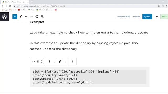The width and height of the screenshot is (168, 94).
Task: Click the code line defining dict with Africa
Action: click(76, 72)
